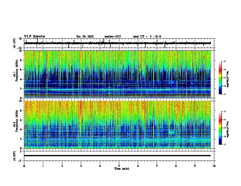
Task: Click the 5 tick on ch.3(V) axis
Action: coord(21,151)
